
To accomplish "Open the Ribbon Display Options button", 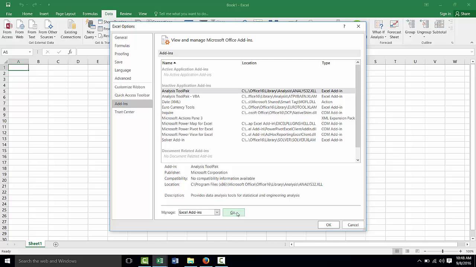I will pos(426,5).
